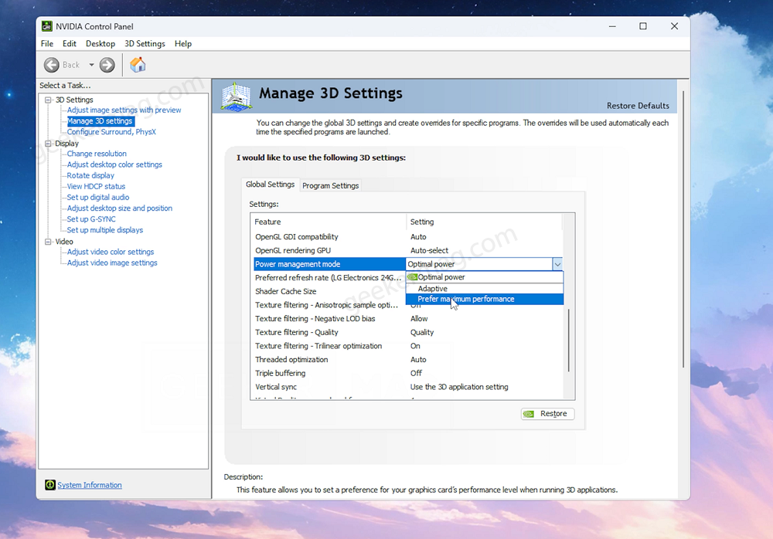Image resolution: width=773 pixels, height=539 pixels.
Task: Open Adjust video image settings
Action: click(x=112, y=263)
